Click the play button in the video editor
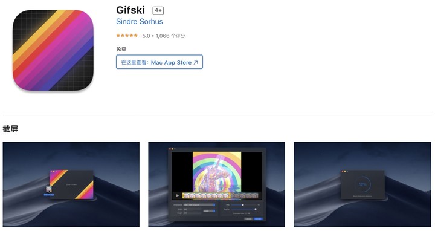The image size is (435, 231). pos(177,195)
